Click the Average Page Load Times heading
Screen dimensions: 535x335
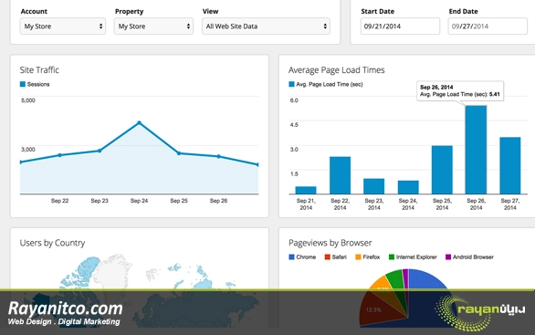click(x=336, y=70)
